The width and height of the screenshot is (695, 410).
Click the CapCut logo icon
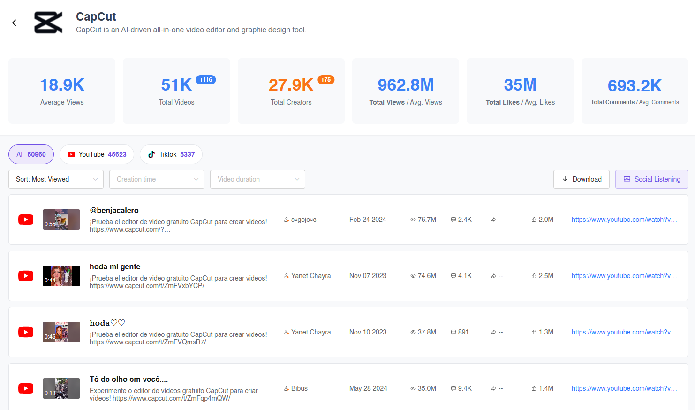48,23
